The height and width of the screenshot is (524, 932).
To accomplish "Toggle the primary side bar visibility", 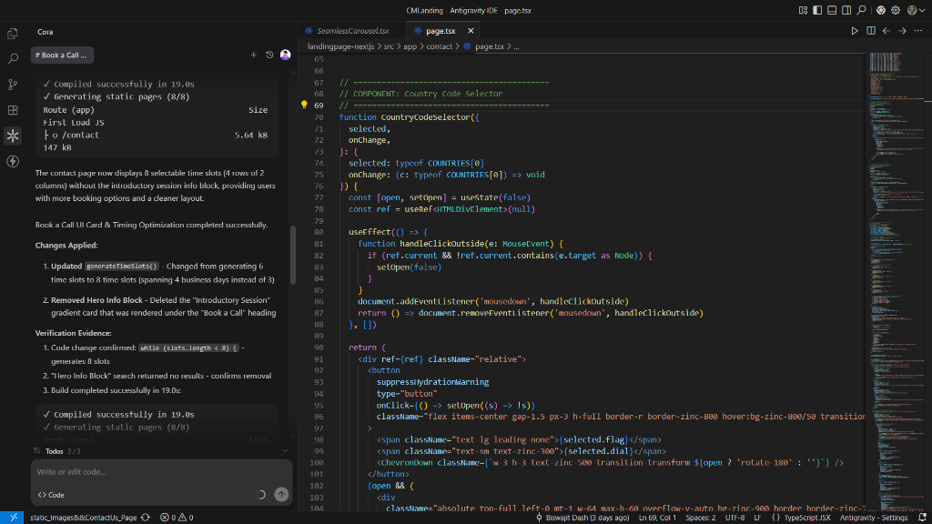I will pyautogui.click(x=817, y=10).
